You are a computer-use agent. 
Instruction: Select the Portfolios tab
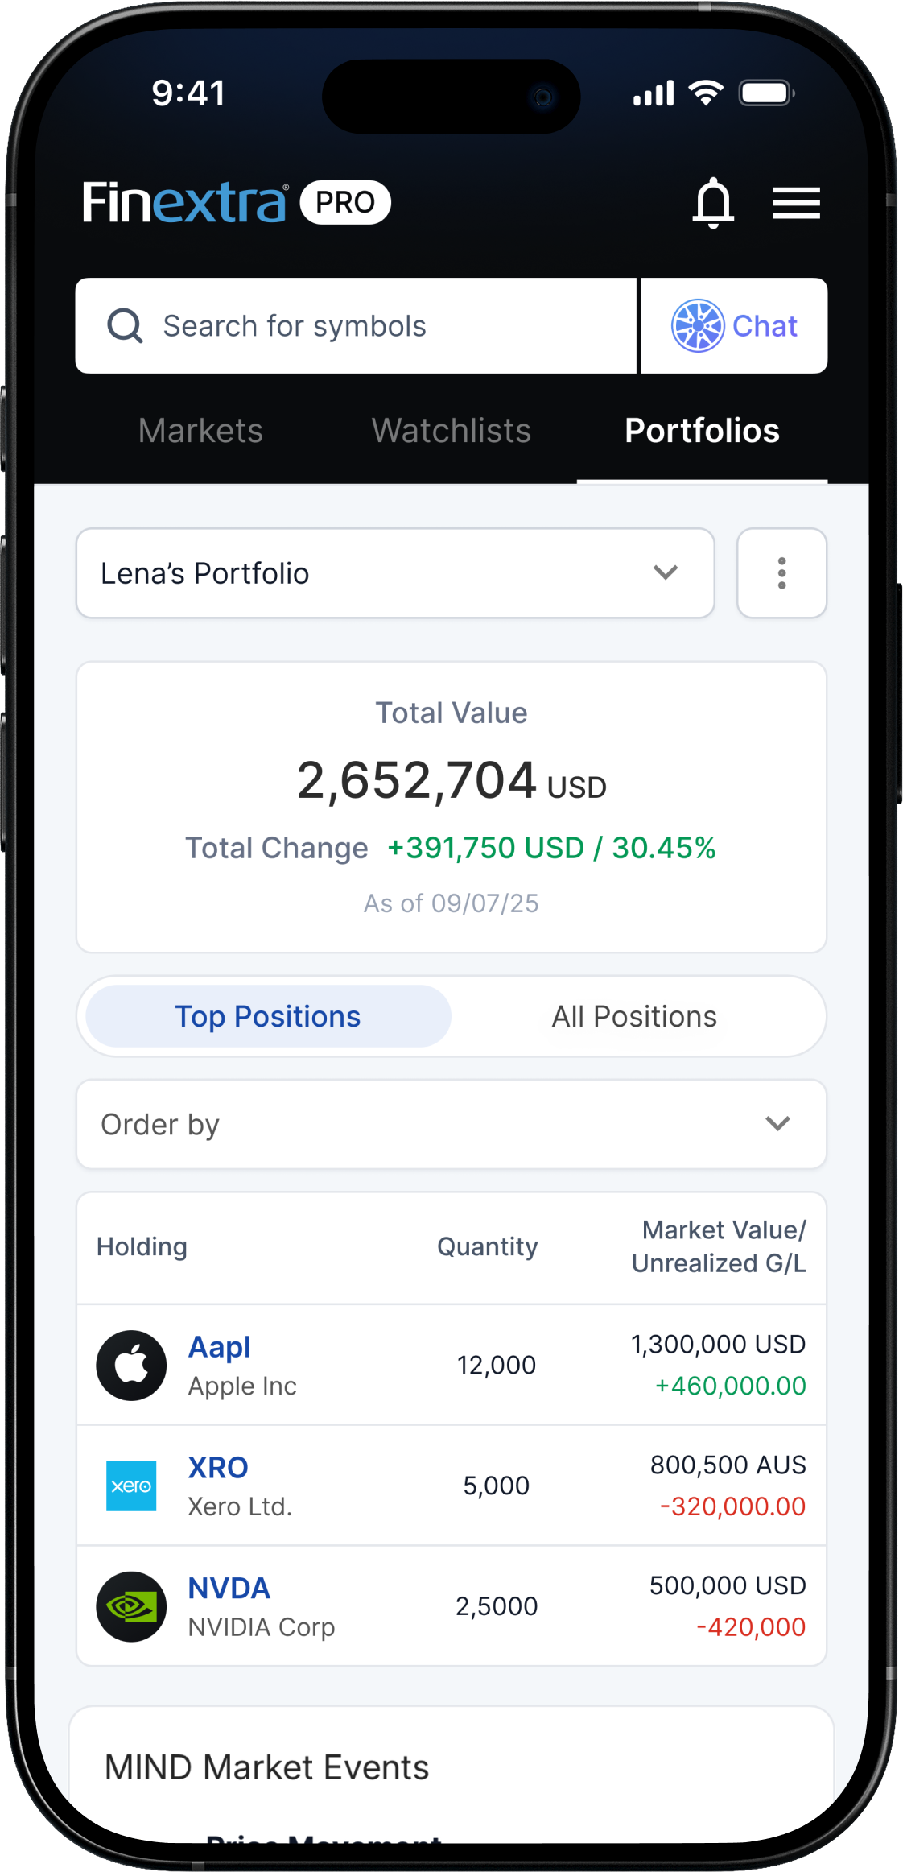coord(702,431)
